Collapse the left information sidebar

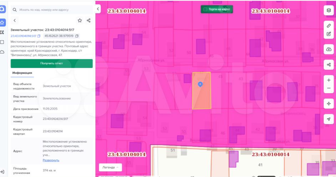point(98,9)
